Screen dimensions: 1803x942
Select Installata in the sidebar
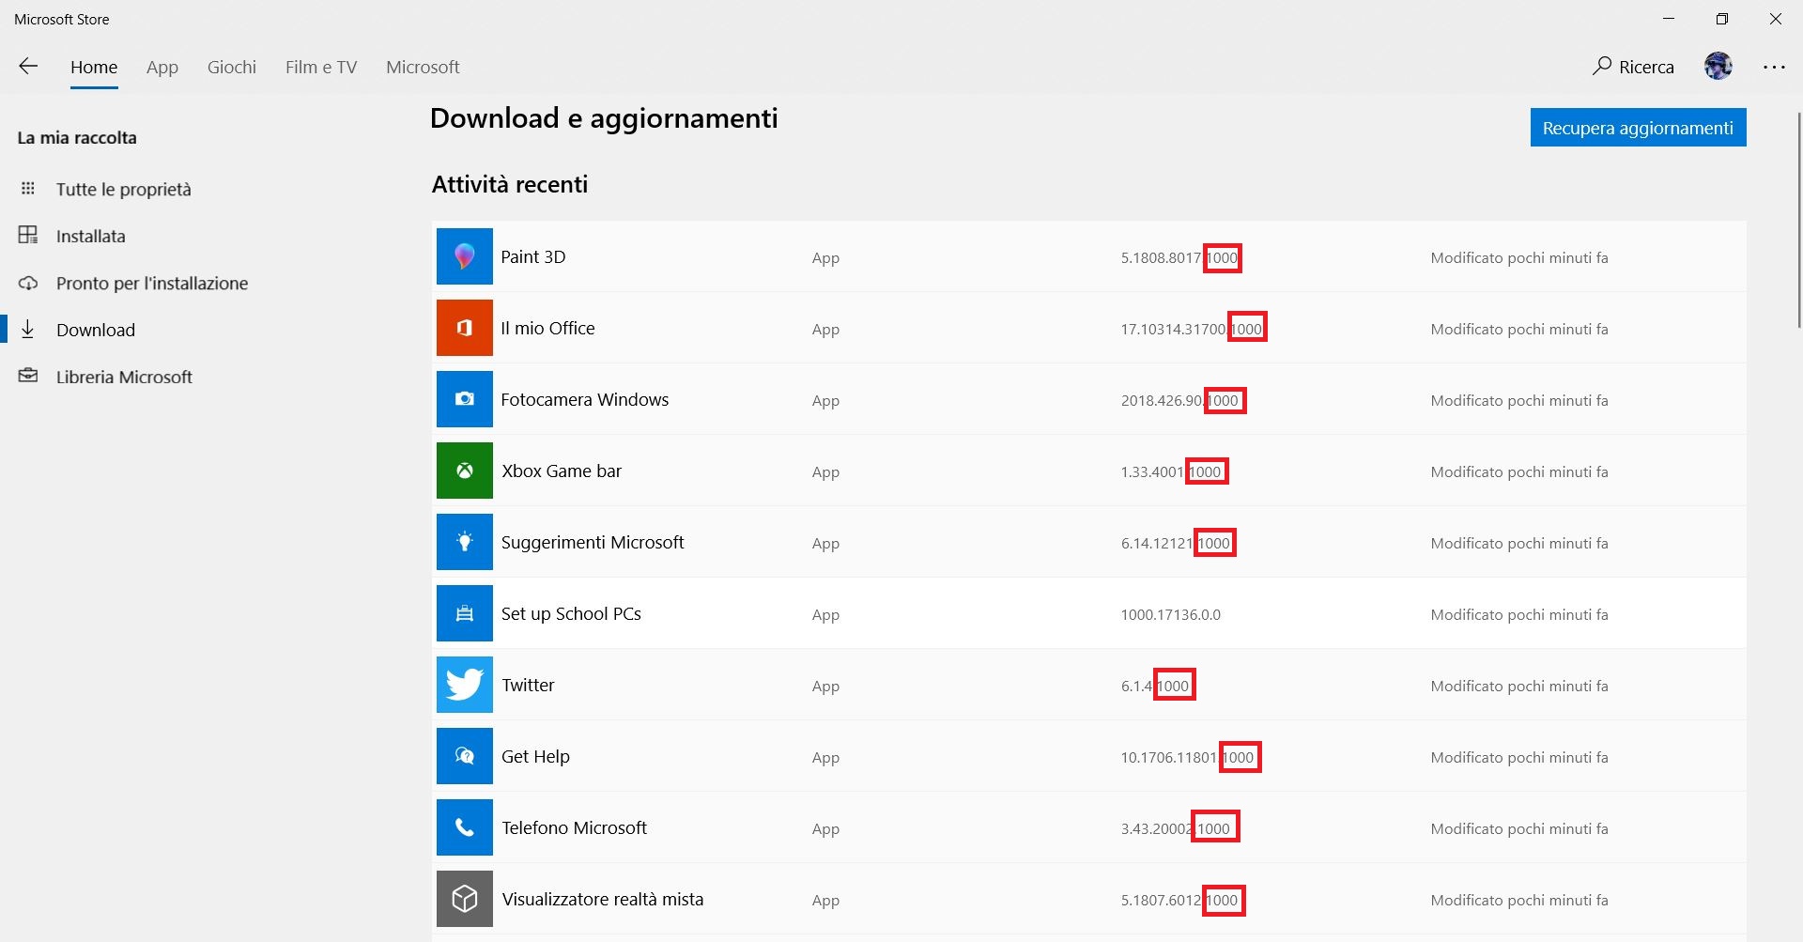(x=90, y=236)
